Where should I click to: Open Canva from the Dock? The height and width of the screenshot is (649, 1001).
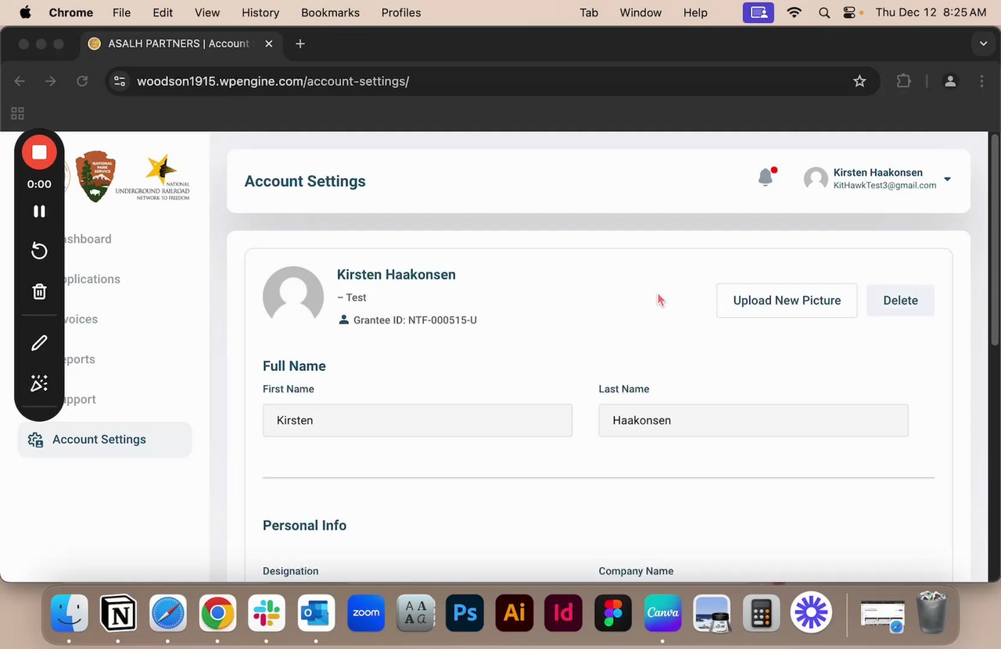tap(662, 613)
